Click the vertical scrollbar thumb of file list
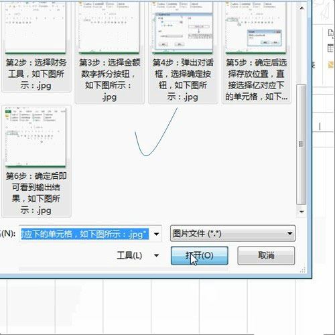Viewport: 335px width, 335px height. [301, 144]
